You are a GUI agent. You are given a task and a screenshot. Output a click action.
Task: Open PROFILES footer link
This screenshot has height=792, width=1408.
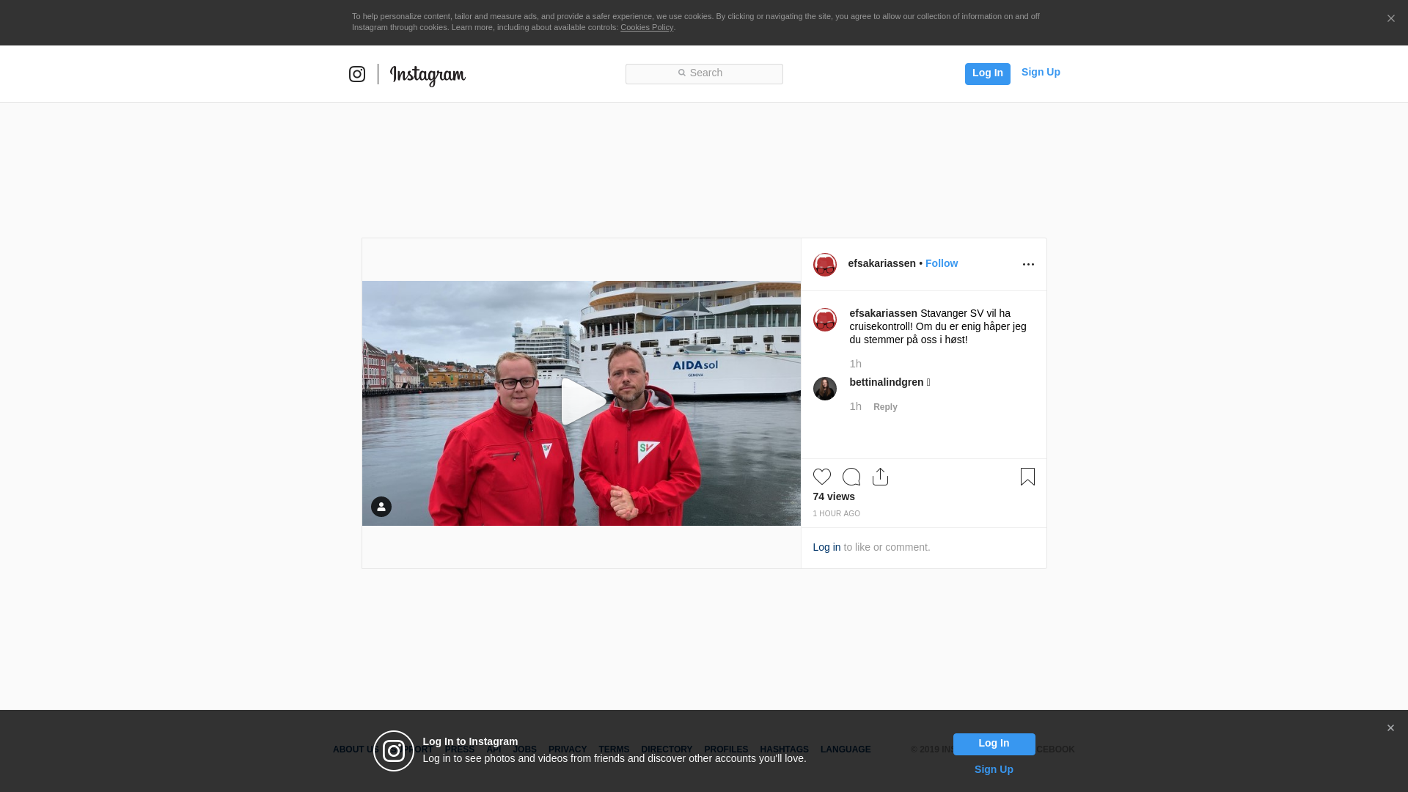[x=726, y=749]
